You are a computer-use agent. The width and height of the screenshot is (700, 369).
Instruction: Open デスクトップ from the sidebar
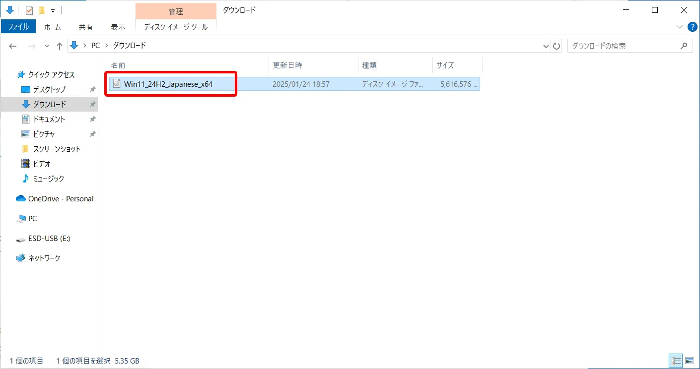pos(49,89)
